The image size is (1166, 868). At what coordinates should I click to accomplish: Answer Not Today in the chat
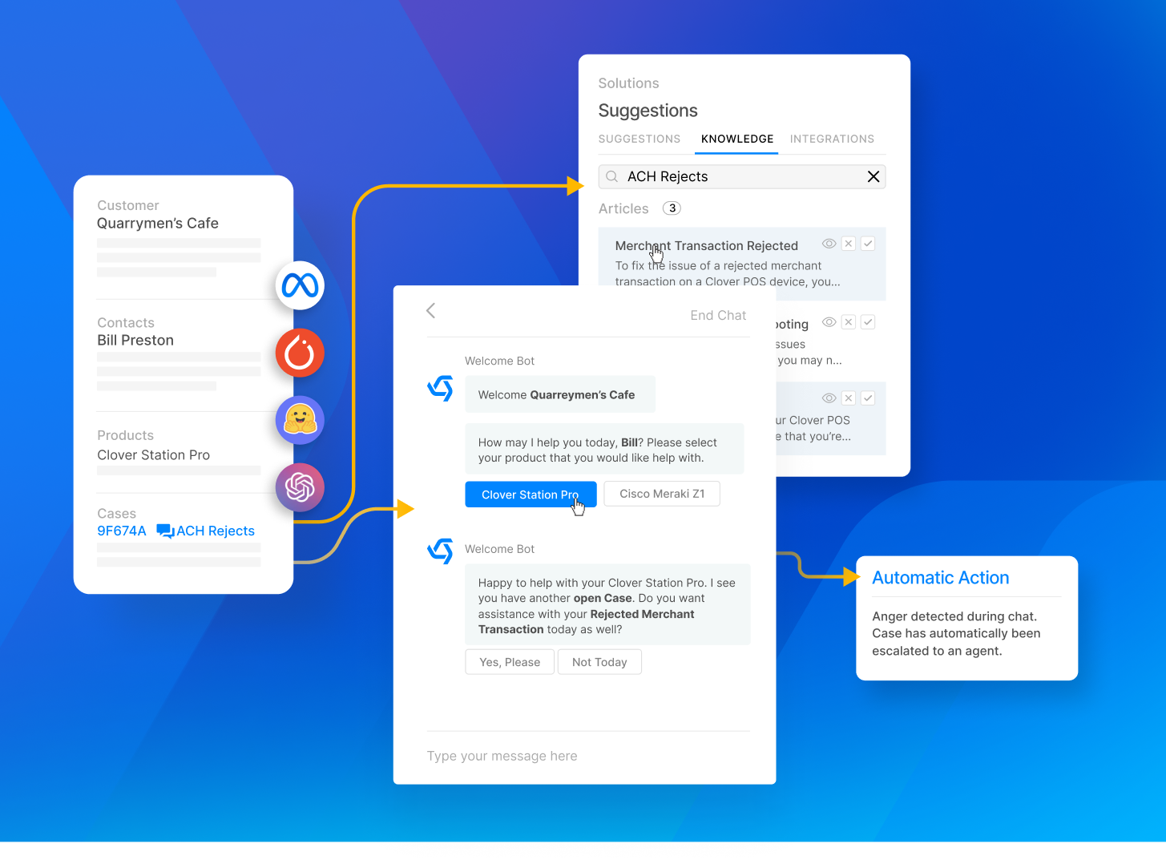point(599,662)
